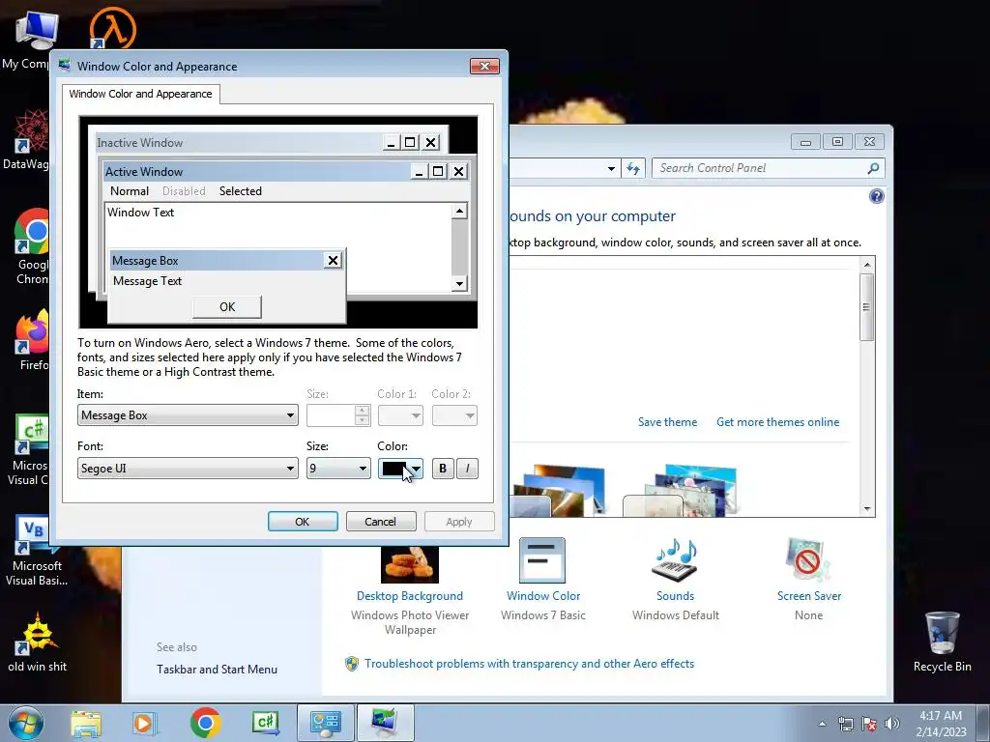
Task: Open Windows Explorer from the taskbar
Action: tap(86, 723)
